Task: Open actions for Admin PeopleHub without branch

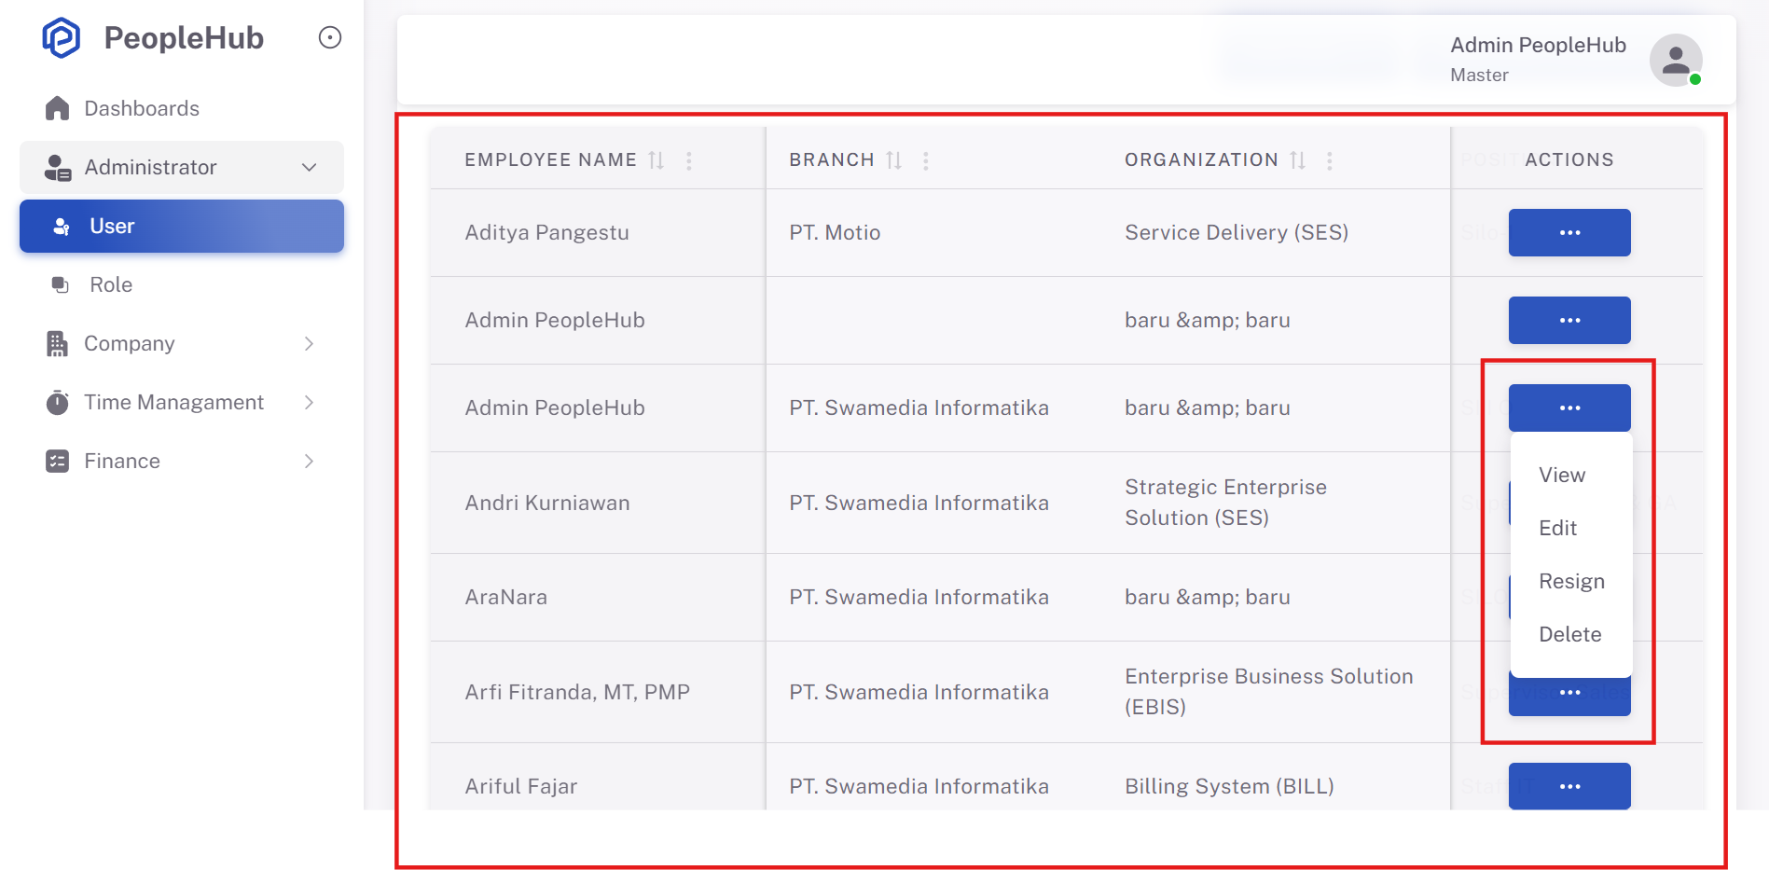Action: (1569, 320)
